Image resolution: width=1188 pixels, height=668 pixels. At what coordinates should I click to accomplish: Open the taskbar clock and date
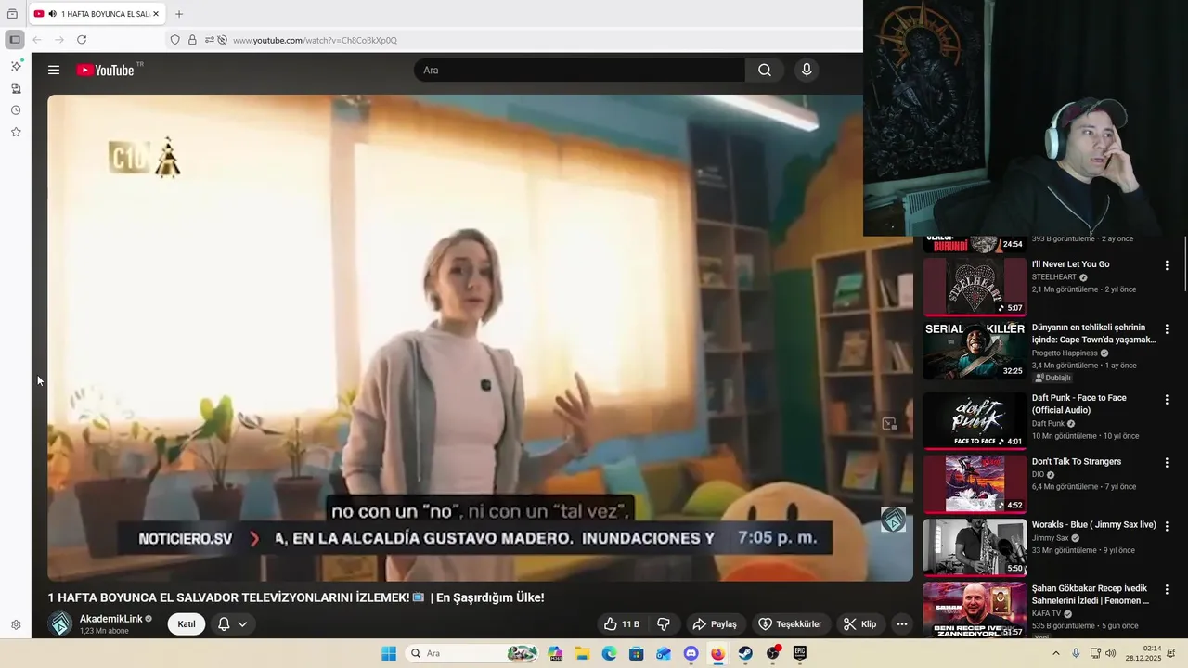[1143, 653]
